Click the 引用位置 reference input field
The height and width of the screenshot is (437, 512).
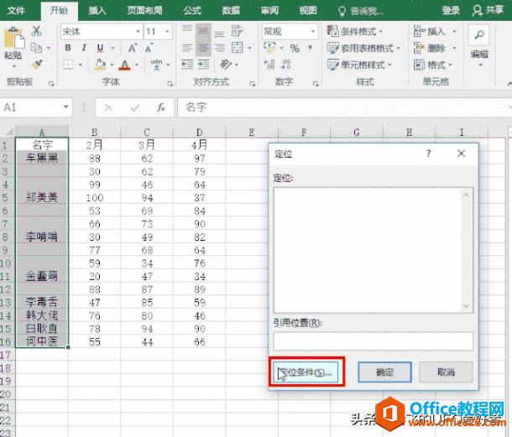pyautogui.click(x=373, y=341)
